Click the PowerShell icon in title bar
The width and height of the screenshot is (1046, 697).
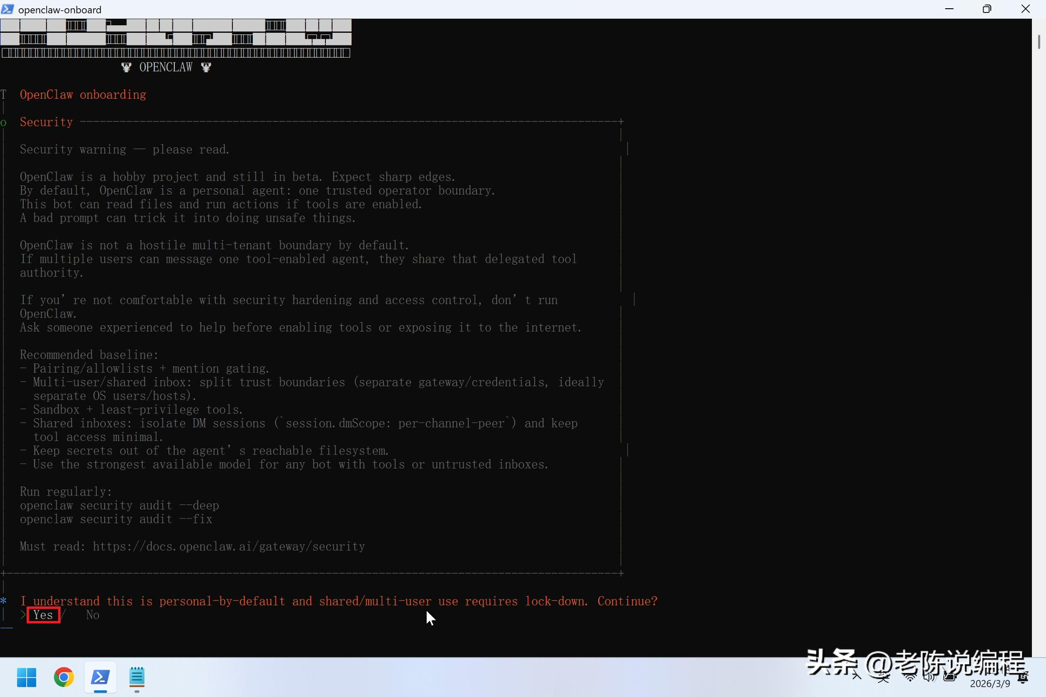click(x=7, y=9)
